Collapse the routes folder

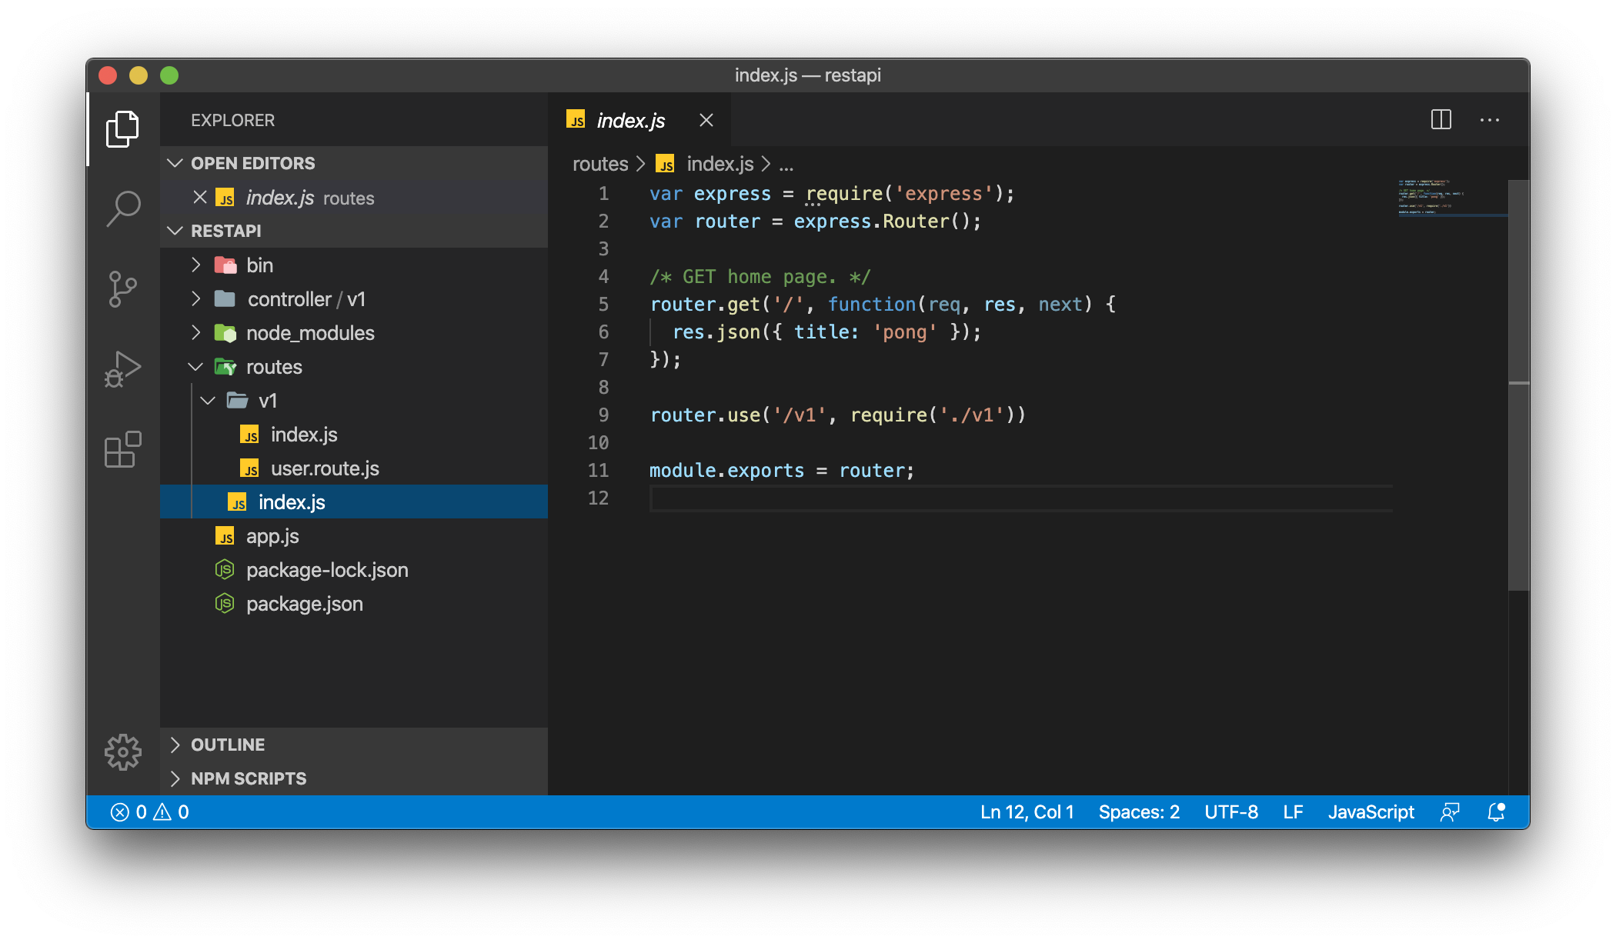coord(273,367)
